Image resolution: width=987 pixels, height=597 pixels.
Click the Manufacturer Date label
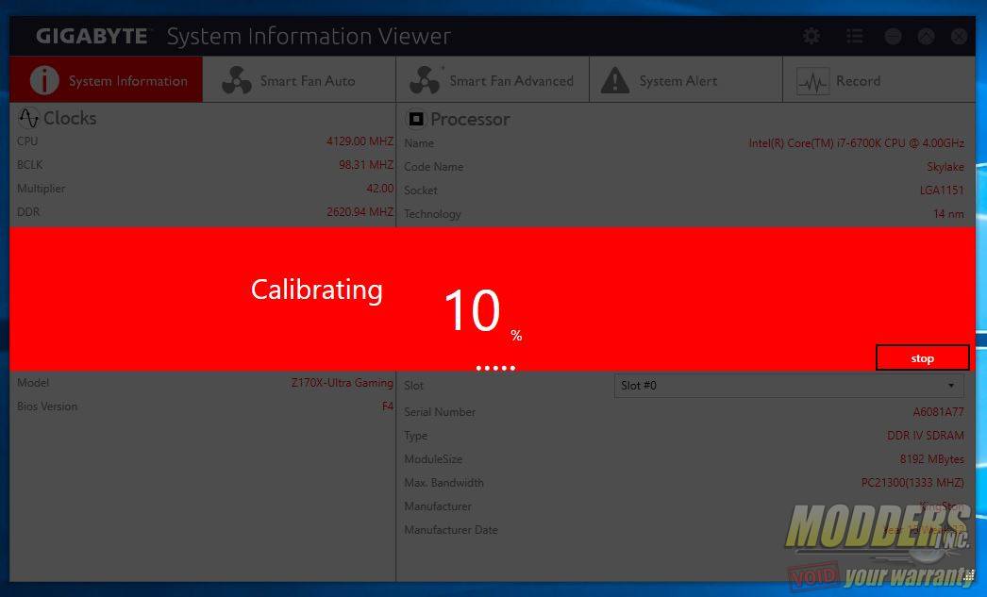coord(451,530)
